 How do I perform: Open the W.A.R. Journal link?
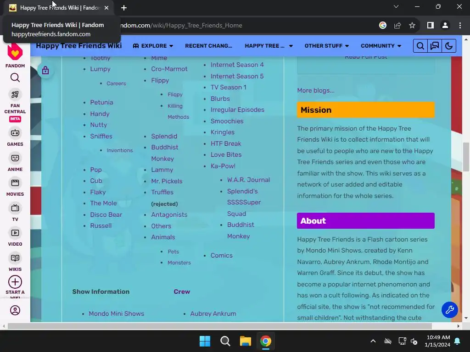point(248,180)
